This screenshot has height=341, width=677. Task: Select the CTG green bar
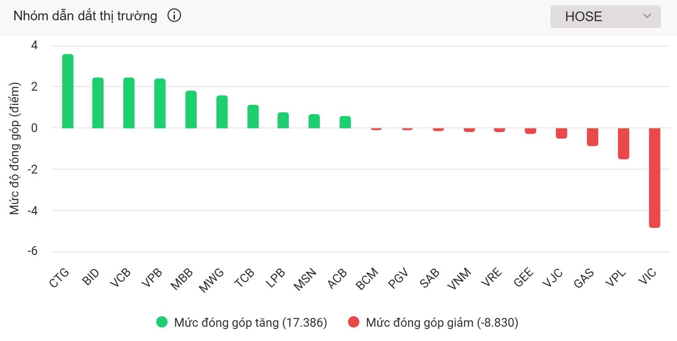[68, 91]
